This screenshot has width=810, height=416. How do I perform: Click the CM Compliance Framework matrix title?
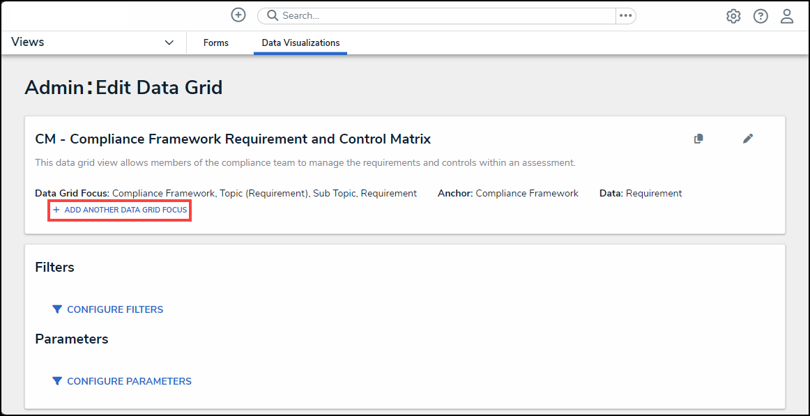233,139
